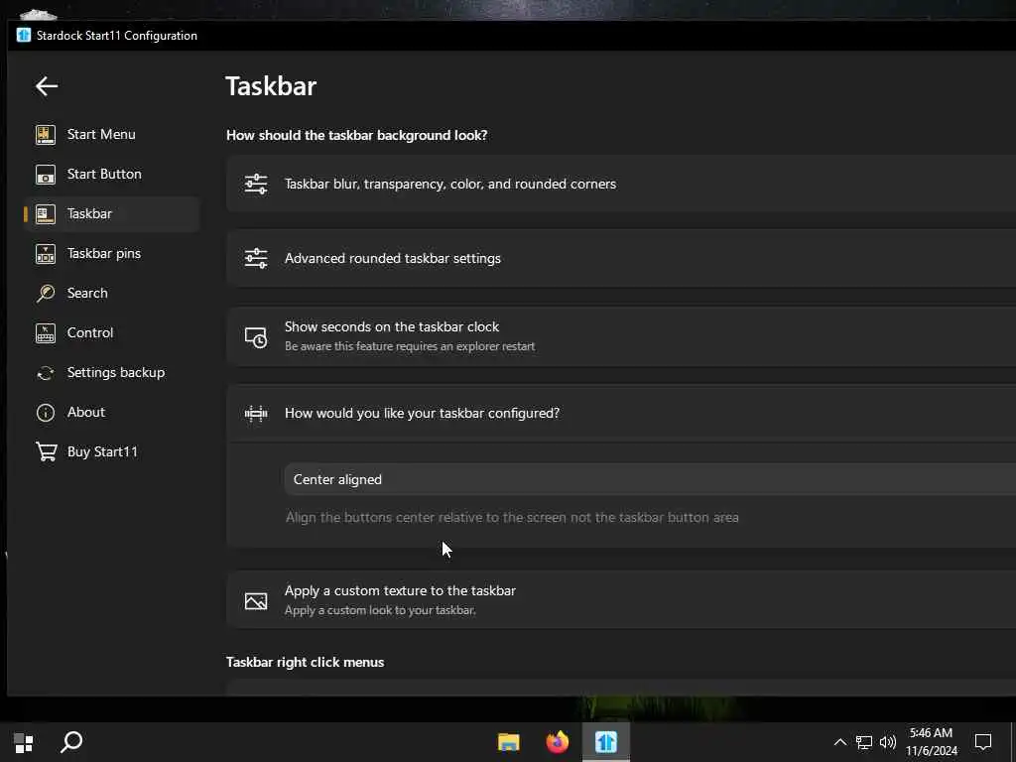
Task: Go back using the arrow icon
Action: (x=46, y=85)
